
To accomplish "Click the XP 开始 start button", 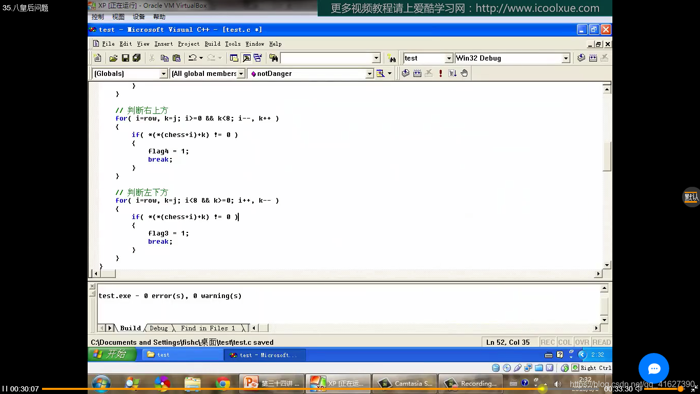I will pyautogui.click(x=112, y=354).
